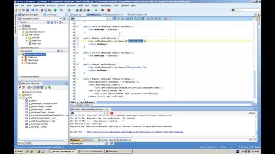Viewport: 275px width, 154px height.
Task: Switch to the History tab below the editor
Action: point(87,105)
